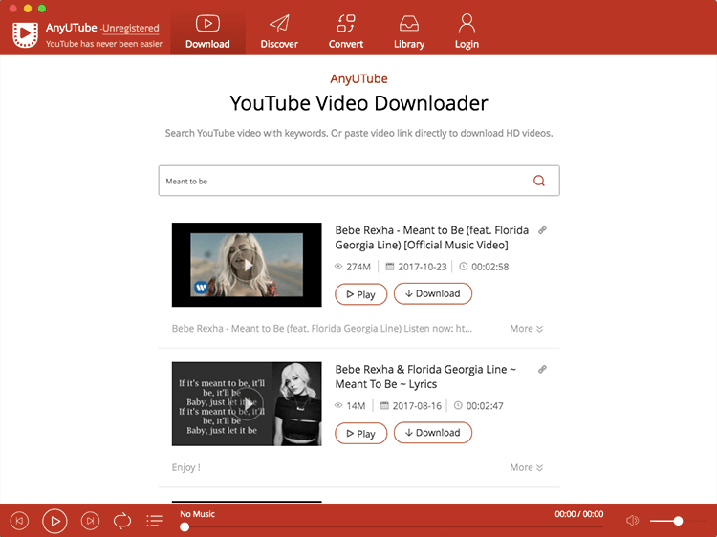
Task: Click Play for the Lyrics video
Action: pyautogui.click(x=360, y=433)
